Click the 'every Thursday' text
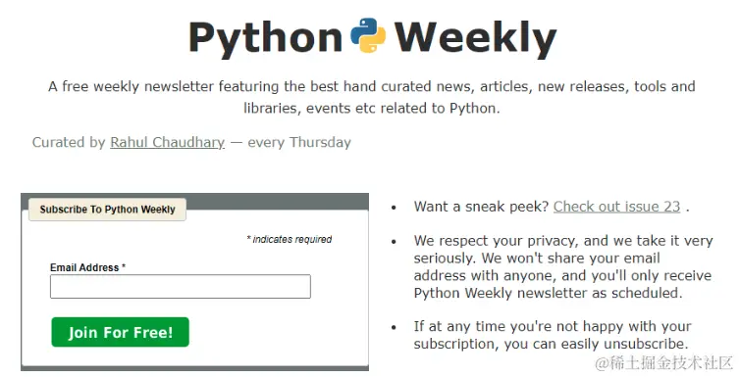739x377 pixels. pos(299,142)
